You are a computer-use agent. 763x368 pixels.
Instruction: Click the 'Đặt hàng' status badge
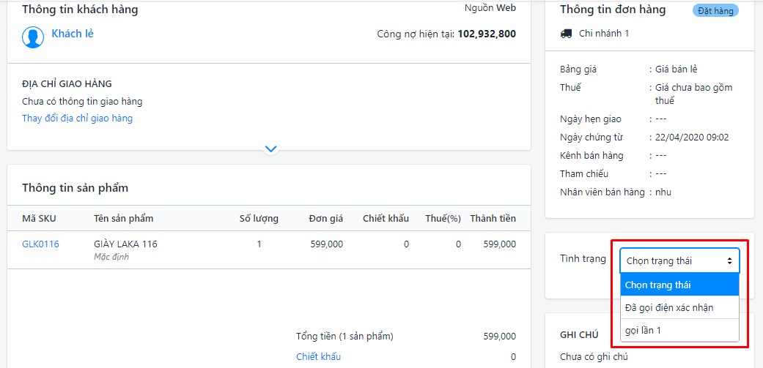click(715, 11)
